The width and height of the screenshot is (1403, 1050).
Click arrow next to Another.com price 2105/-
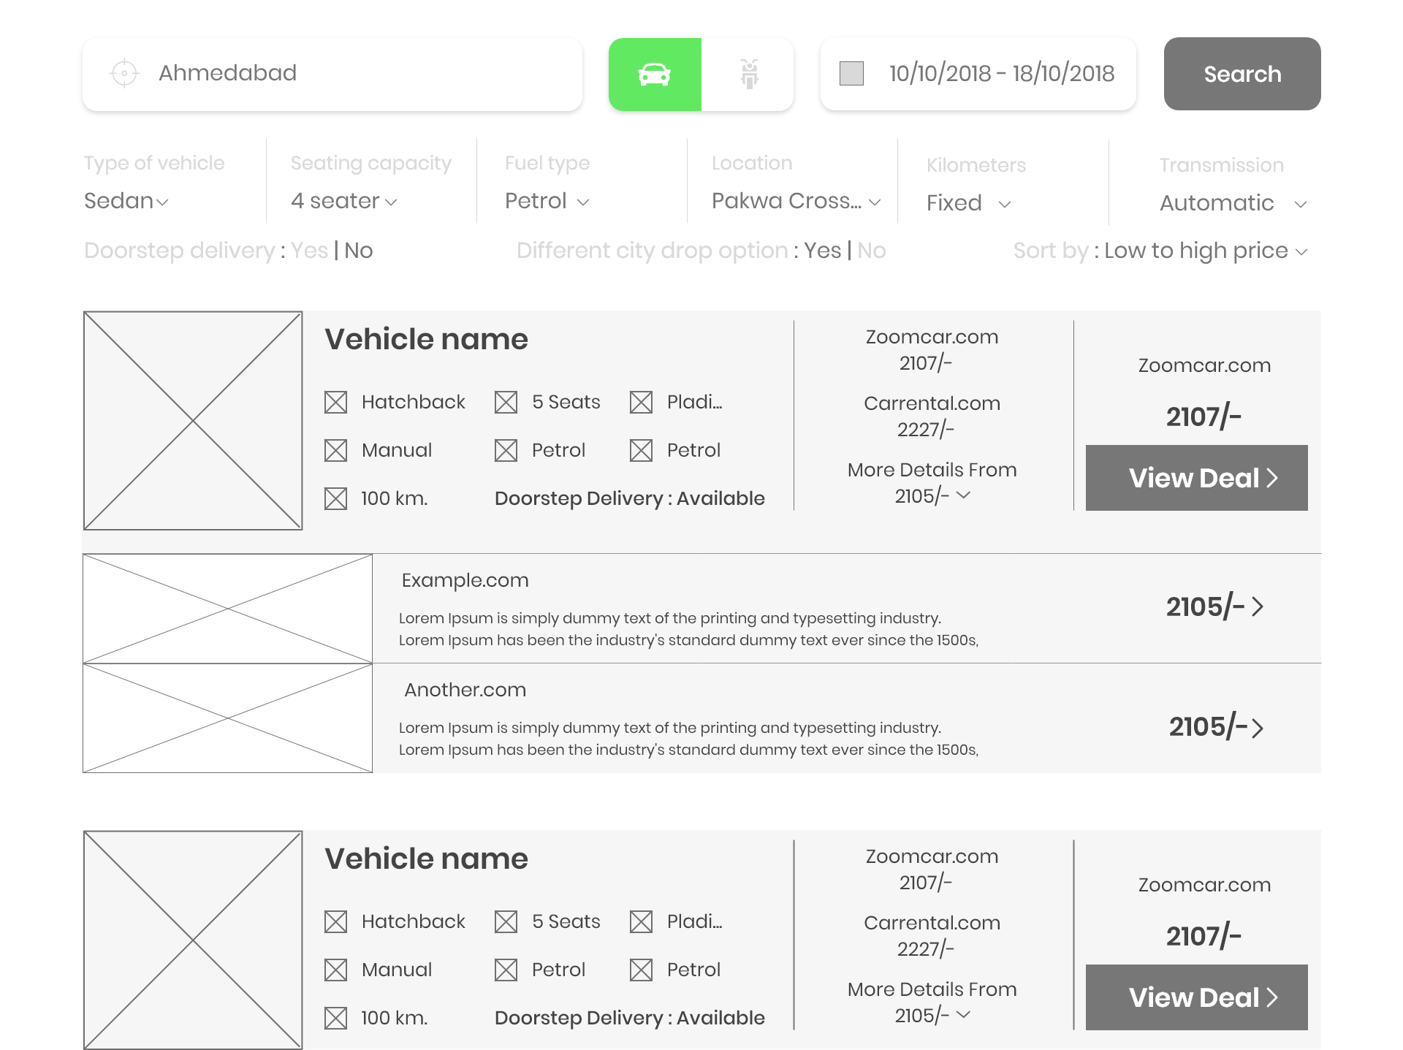pos(1258,728)
